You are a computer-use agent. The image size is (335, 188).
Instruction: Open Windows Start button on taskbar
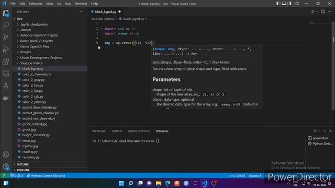pyautogui.click(x=121, y=183)
